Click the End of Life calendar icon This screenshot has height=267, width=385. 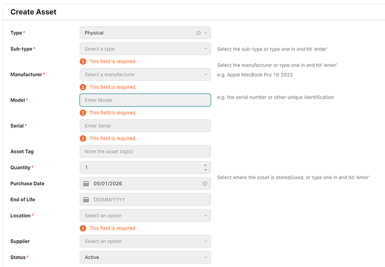pyautogui.click(x=86, y=200)
